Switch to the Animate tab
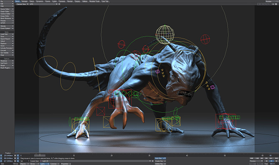This screenshot has height=165, width=279. coord(25,1)
